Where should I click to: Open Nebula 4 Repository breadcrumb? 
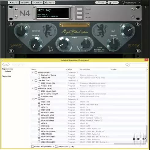click(41, 147)
